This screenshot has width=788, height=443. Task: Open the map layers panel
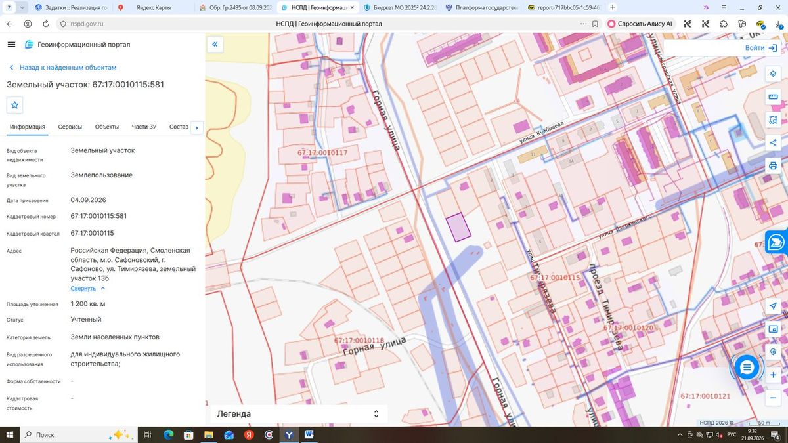773,74
